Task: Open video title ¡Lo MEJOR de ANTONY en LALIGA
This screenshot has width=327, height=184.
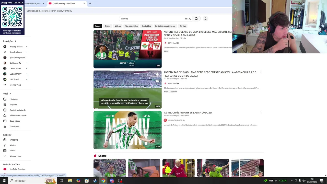Action: pyautogui.click(x=188, y=113)
